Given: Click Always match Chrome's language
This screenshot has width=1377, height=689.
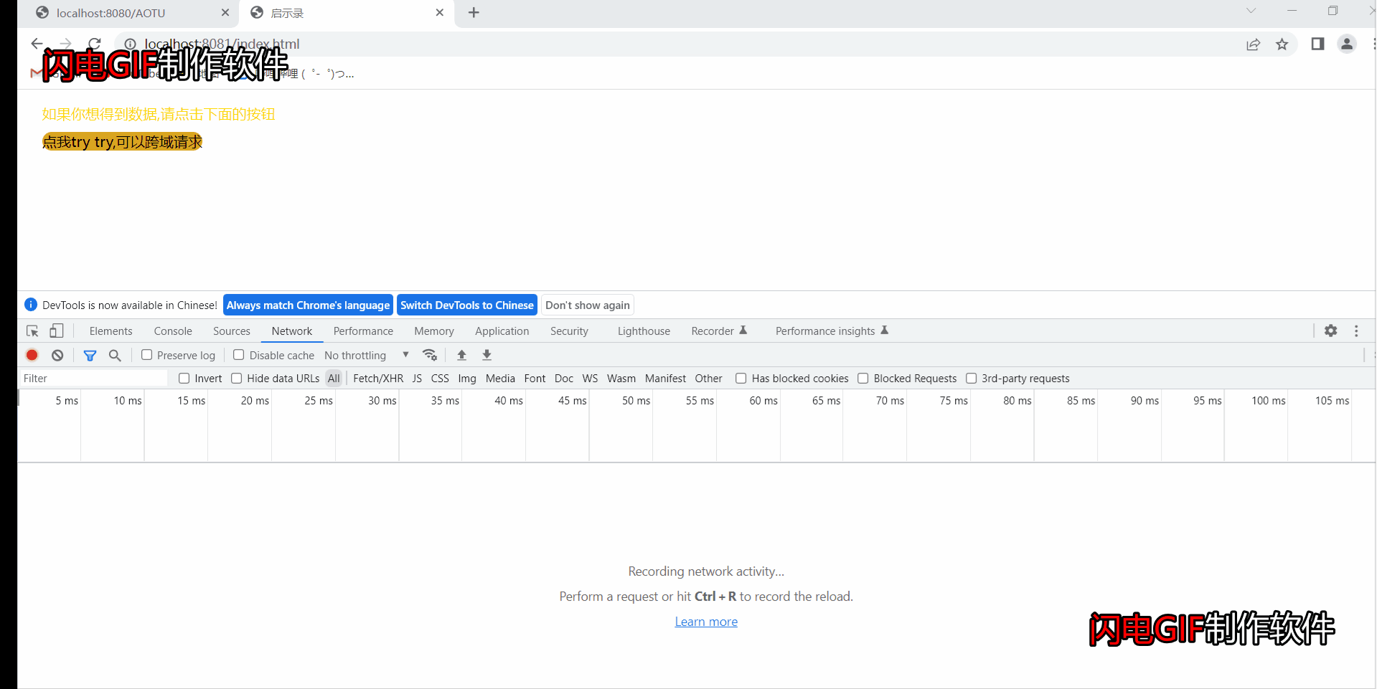Looking at the screenshot, I should (x=308, y=305).
